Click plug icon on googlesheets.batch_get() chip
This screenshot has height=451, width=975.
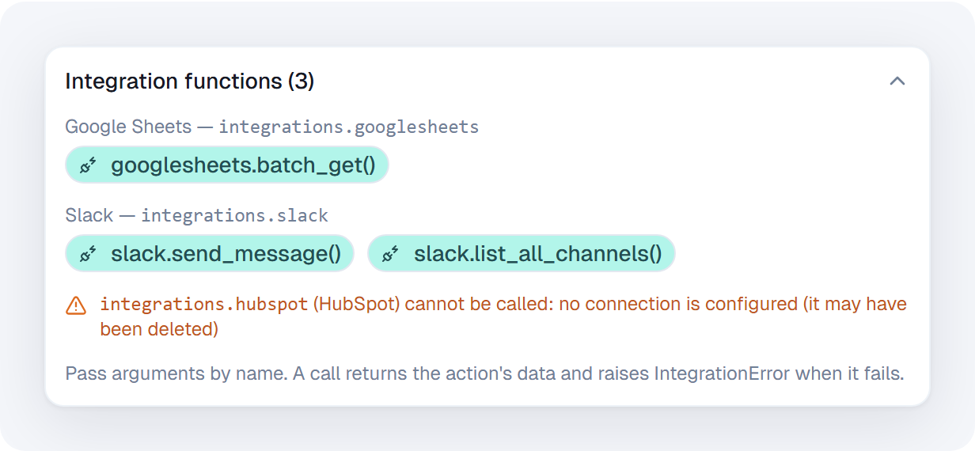point(89,165)
